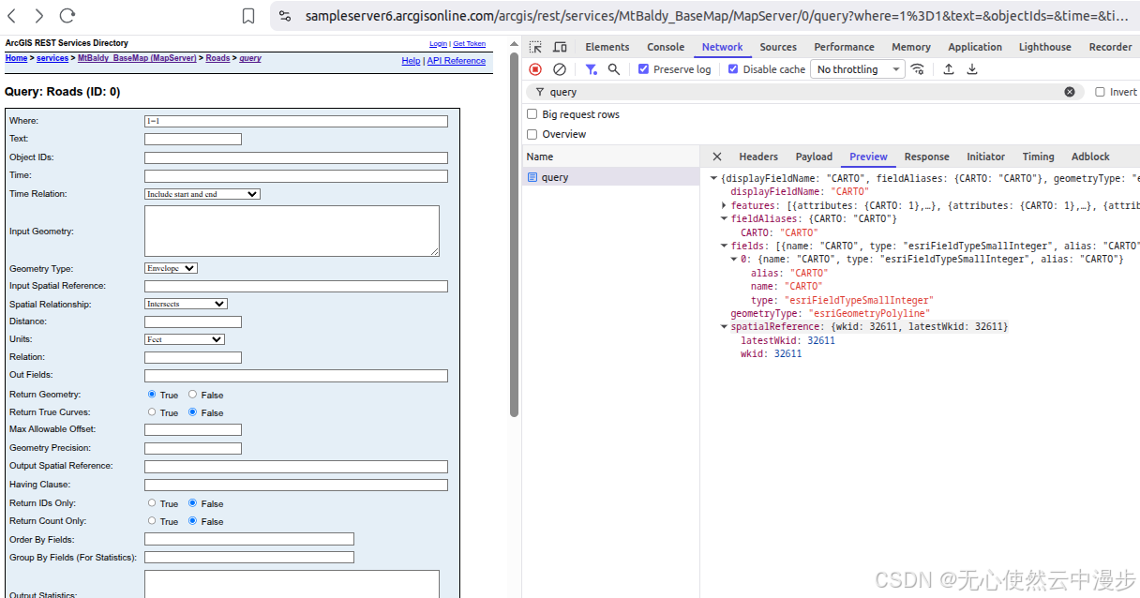Open network search with the magnifier icon
Screen dimensions: 1140x598
point(614,69)
